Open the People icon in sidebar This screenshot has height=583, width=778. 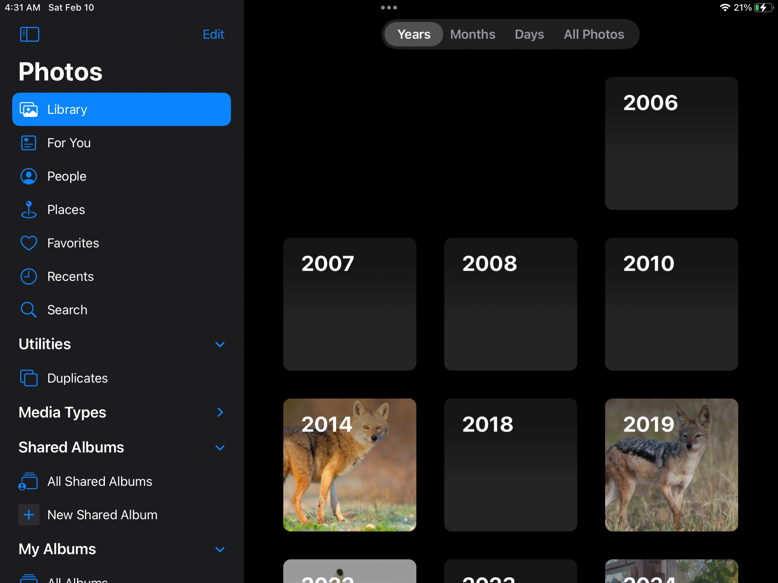[28, 176]
